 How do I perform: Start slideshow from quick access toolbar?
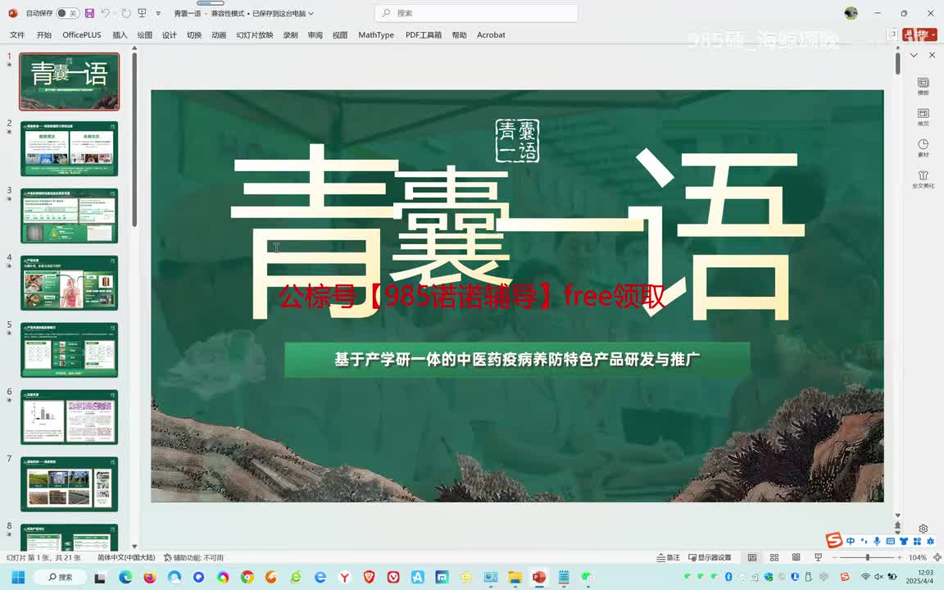pos(142,13)
